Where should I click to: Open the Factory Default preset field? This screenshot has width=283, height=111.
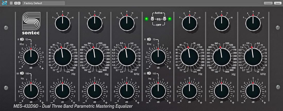coord(44,3)
